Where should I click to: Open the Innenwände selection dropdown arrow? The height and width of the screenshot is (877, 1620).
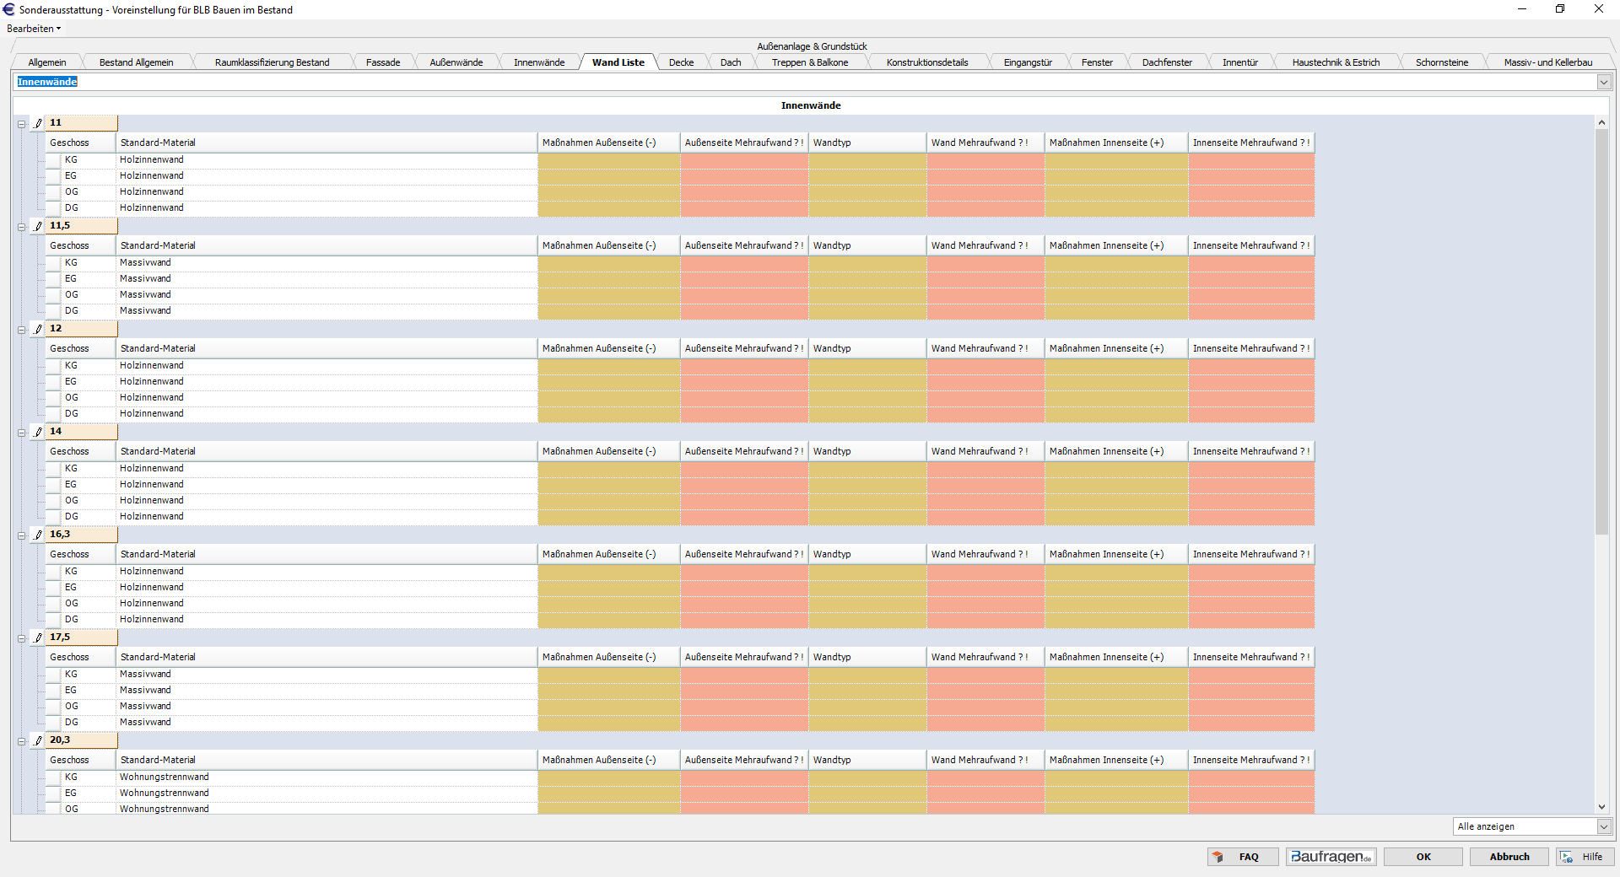point(1603,82)
